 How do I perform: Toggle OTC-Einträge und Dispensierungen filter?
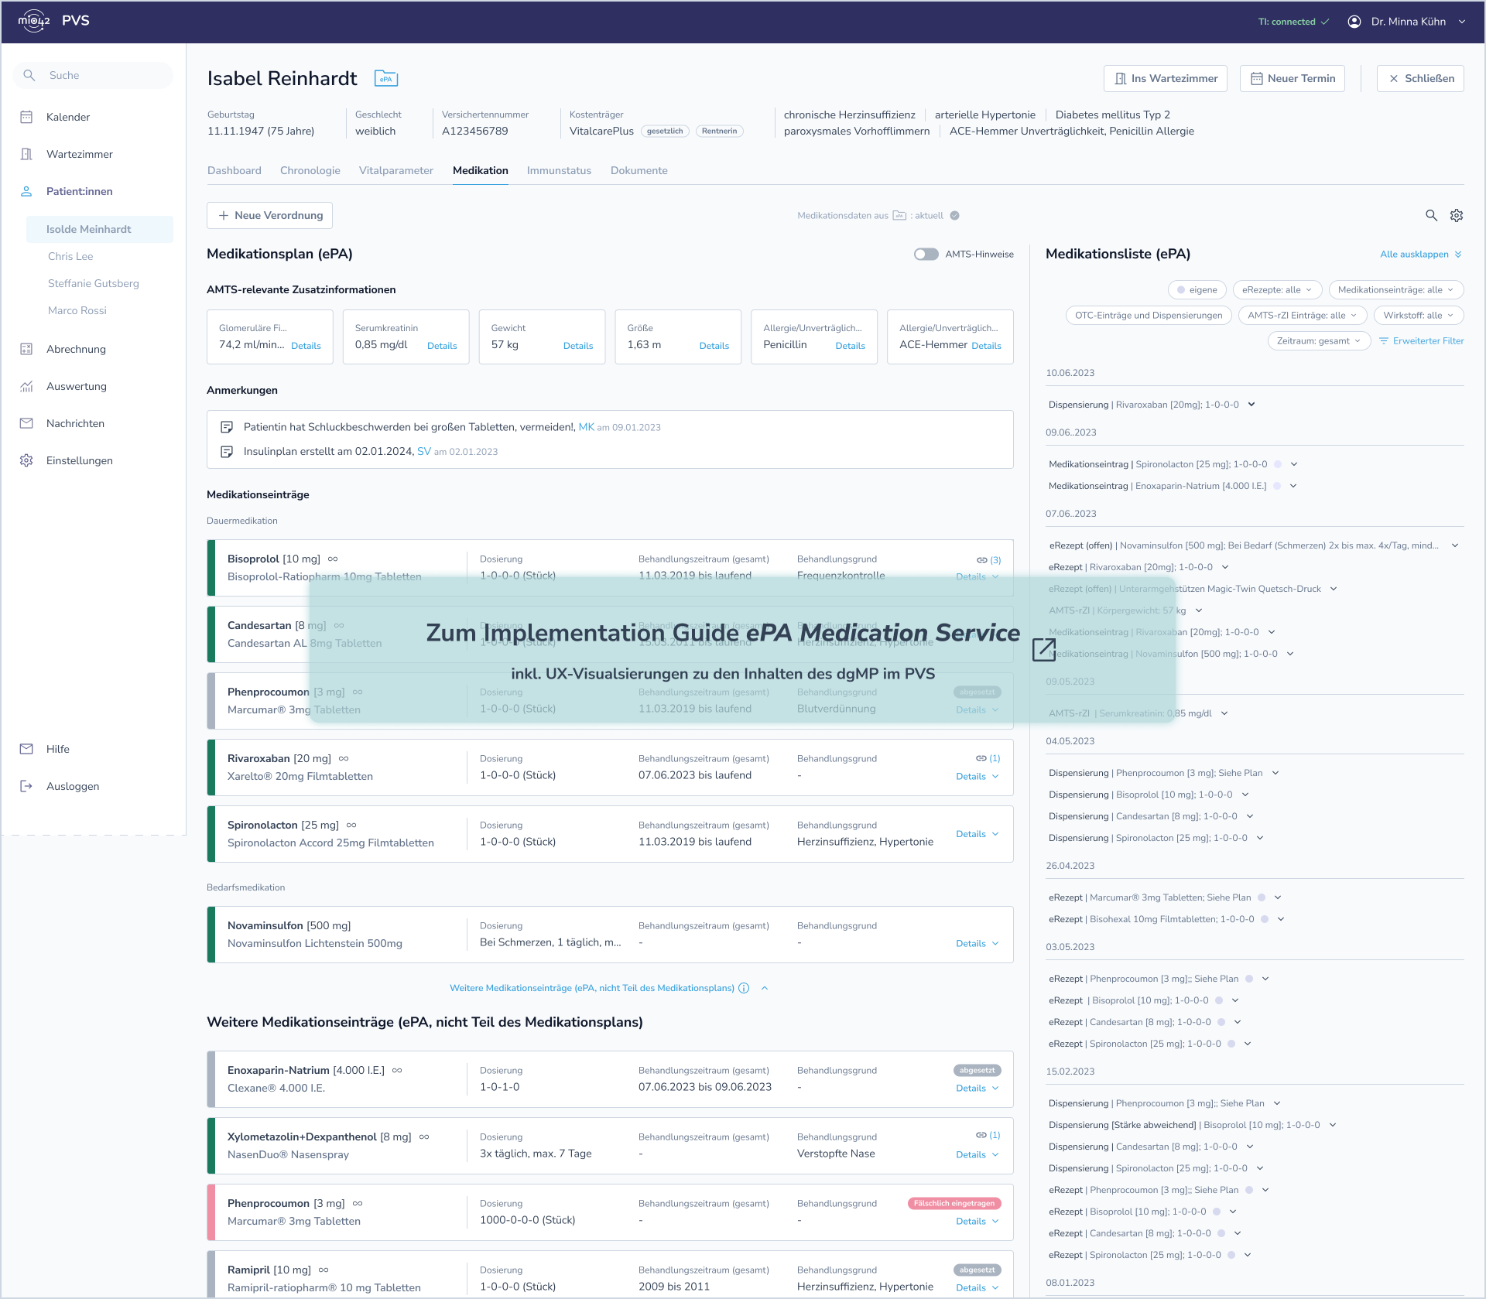1149,316
